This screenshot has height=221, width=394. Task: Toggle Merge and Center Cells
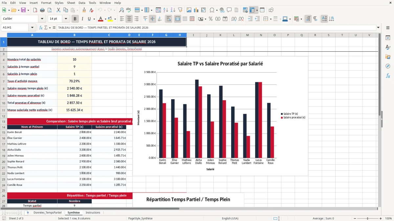[178, 19]
